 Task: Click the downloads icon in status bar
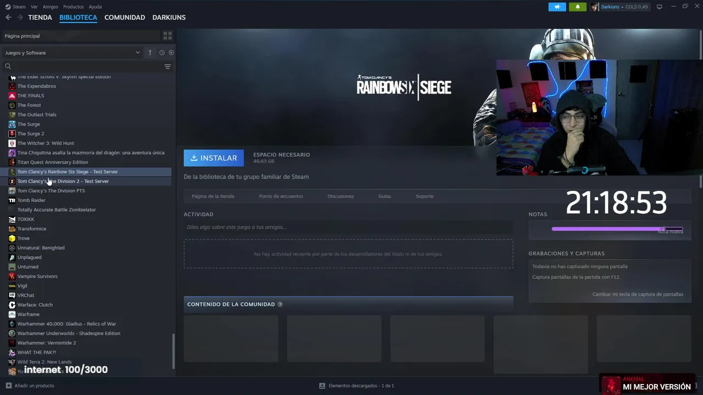(322, 386)
